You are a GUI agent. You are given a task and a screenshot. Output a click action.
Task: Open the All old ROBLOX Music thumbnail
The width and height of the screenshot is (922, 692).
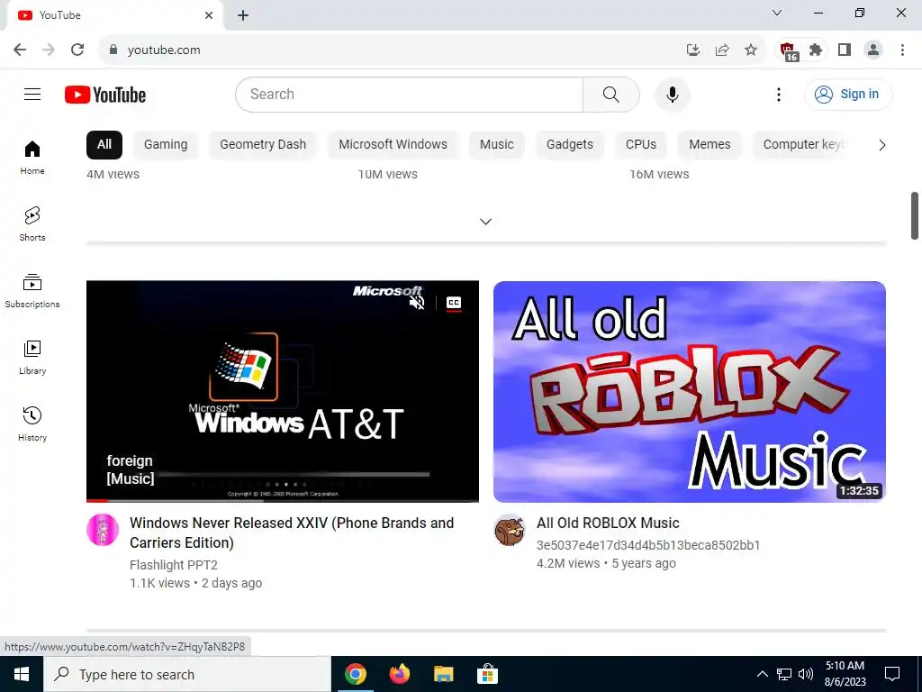[689, 391]
